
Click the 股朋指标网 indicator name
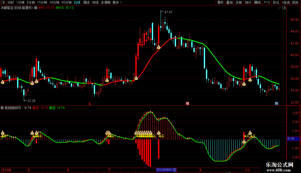pos(13,108)
